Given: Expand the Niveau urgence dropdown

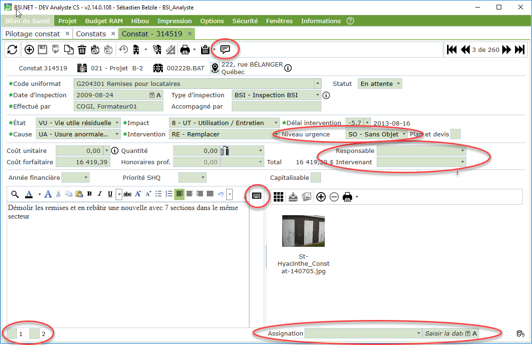Looking at the screenshot, I should click(x=404, y=135).
